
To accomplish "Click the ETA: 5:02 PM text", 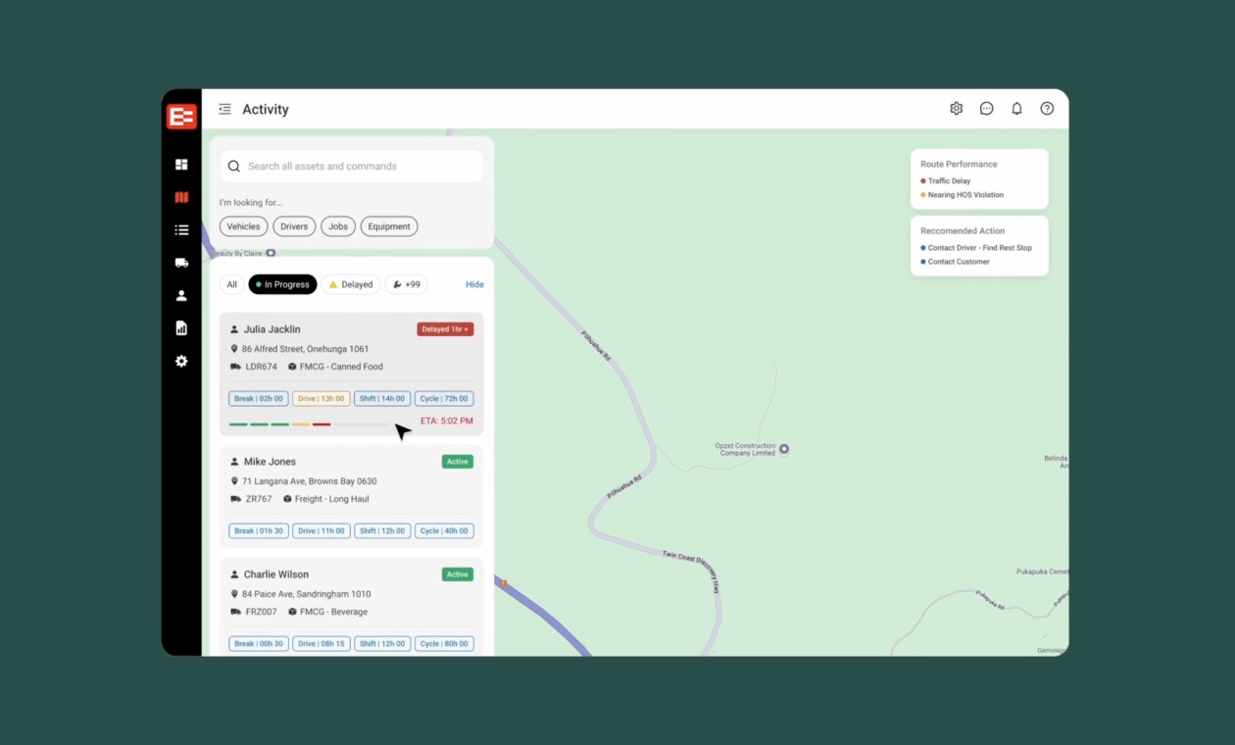I will 447,422.
